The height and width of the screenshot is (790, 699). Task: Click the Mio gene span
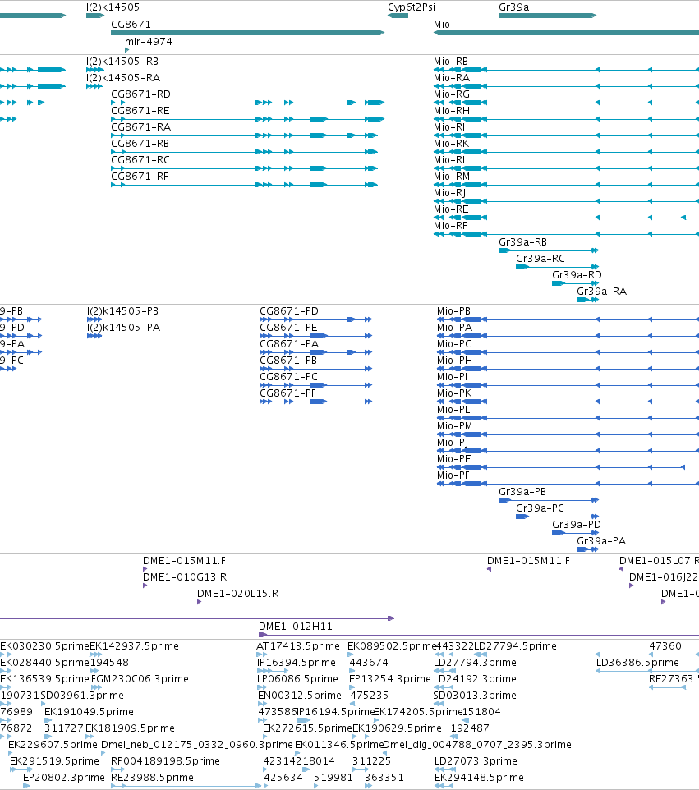pyautogui.click(x=566, y=33)
